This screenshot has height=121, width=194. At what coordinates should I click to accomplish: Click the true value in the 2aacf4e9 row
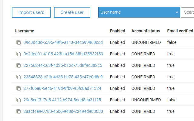click(x=171, y=111)
